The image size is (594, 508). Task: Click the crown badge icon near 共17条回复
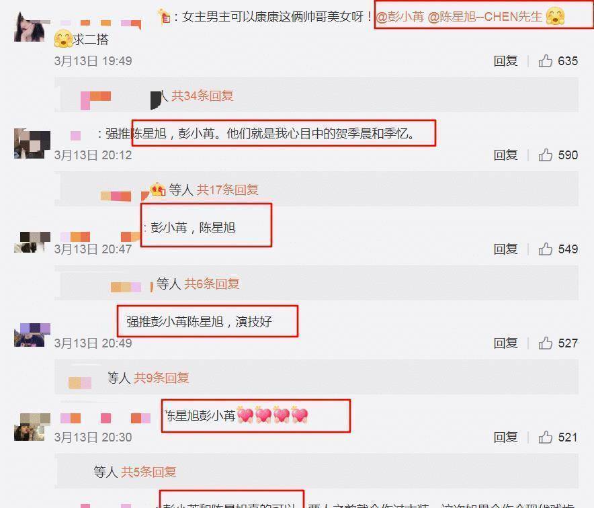(x=158, y=189)
